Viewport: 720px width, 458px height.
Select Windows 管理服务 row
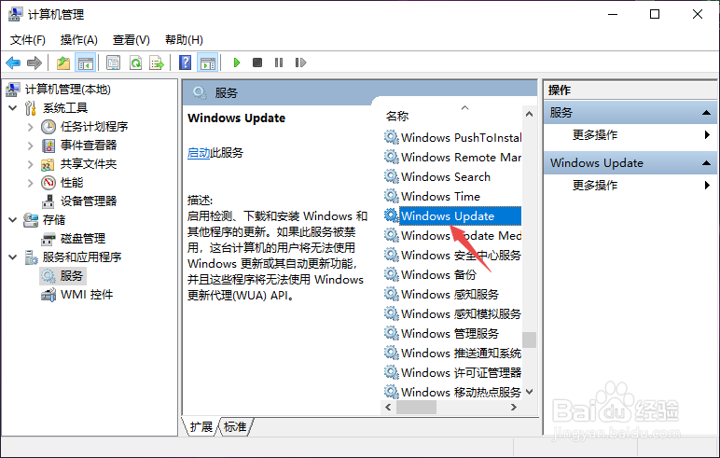pos(452,334)
